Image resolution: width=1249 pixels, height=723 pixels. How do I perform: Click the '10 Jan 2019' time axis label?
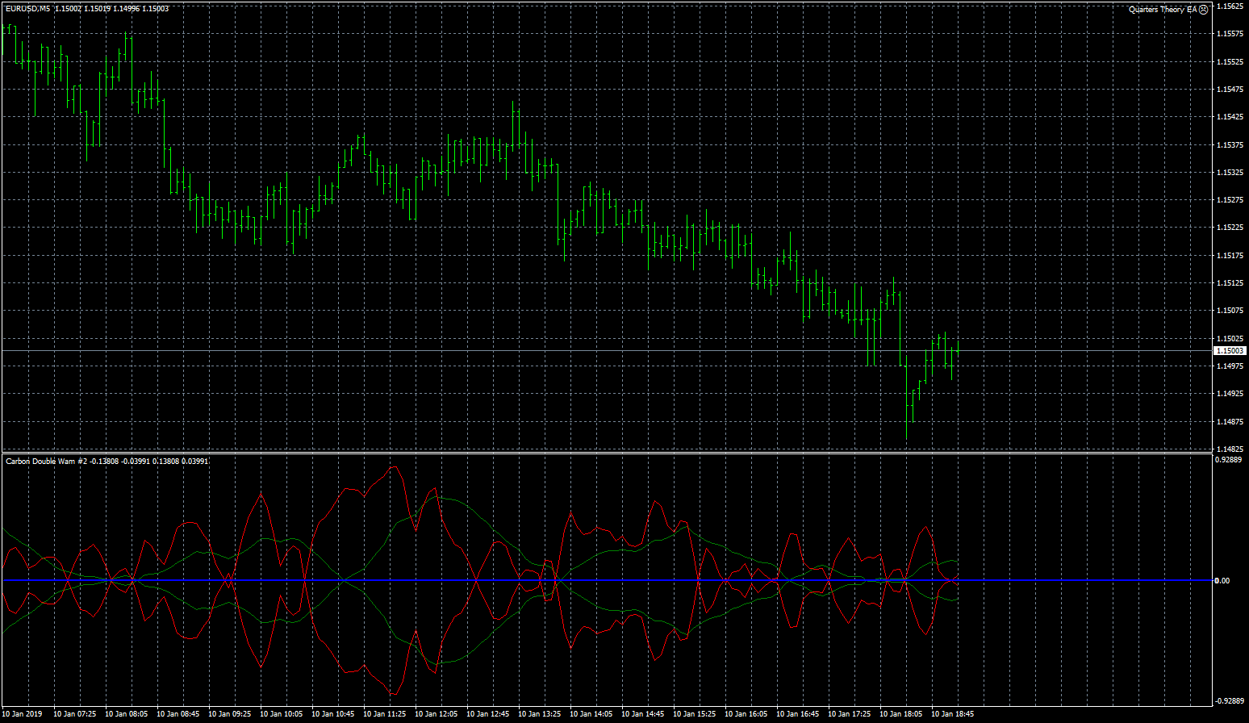(x=23, y=713)
